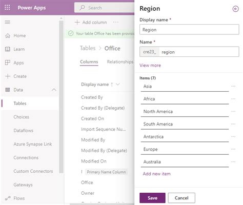The height and width of the screenshot is (205, 243).
Task: Edit the North America item field
Action: pyautogui.click(x=185, y=112)
